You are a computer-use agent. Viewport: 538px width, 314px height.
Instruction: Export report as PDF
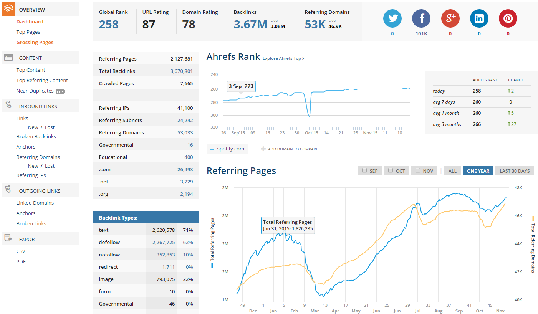tap(21, 262)
